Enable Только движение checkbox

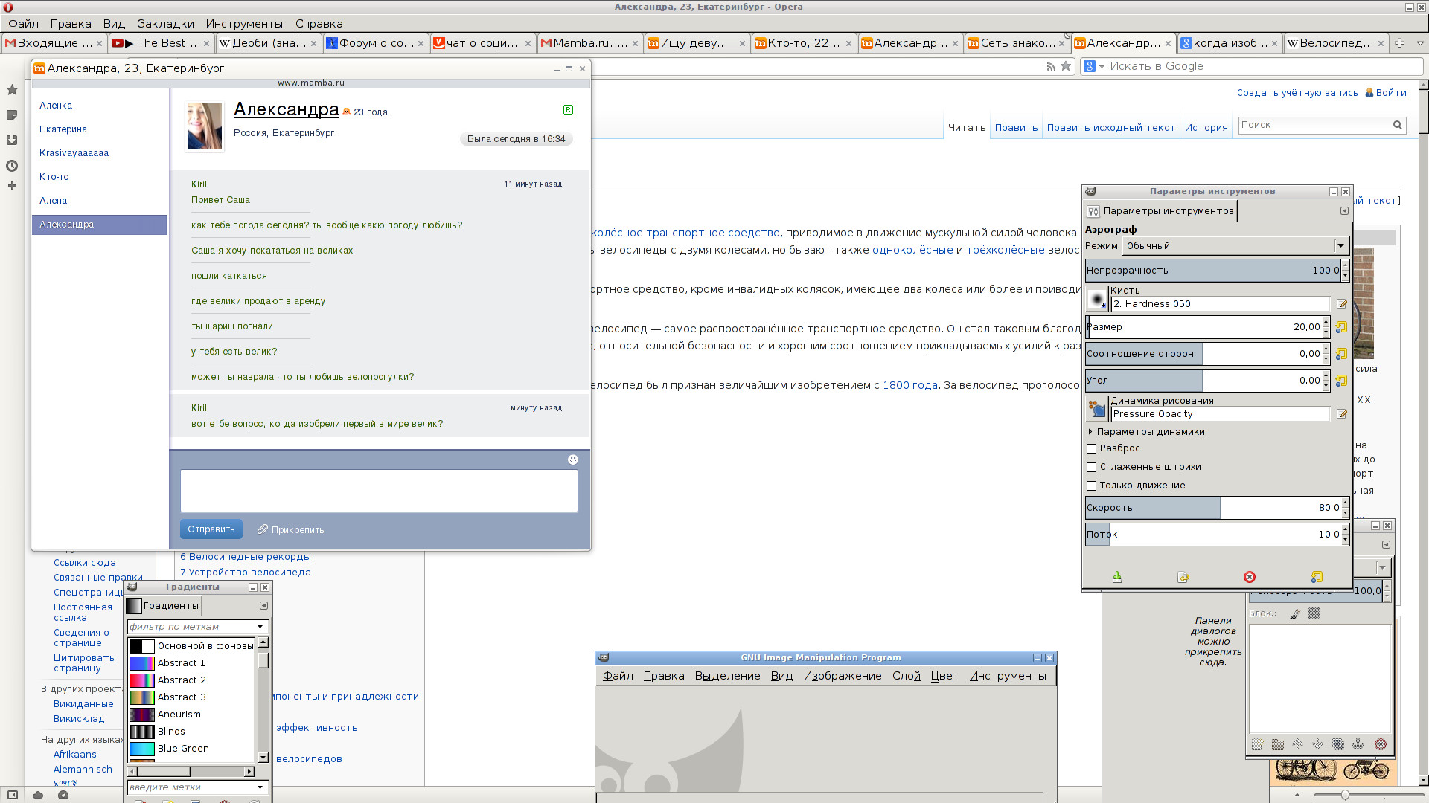pyautogui.click(x=1092, y=486)
